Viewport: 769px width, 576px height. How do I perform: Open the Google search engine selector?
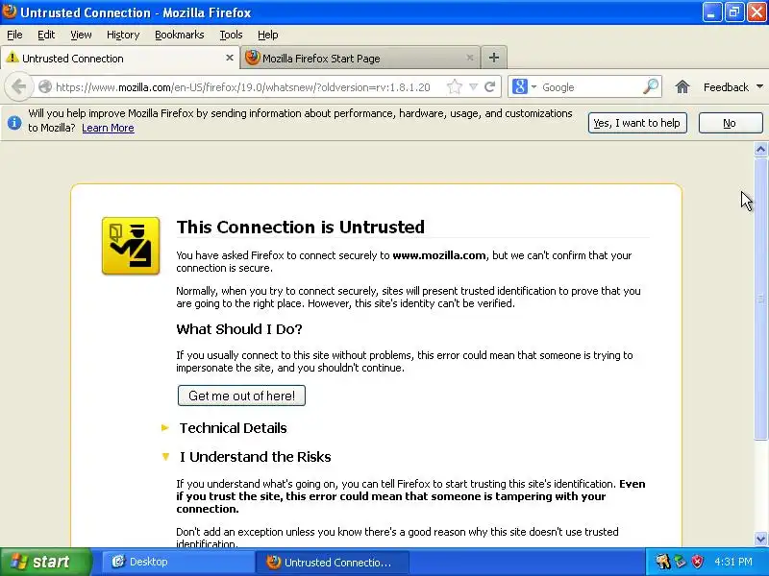tap(524, 87)
